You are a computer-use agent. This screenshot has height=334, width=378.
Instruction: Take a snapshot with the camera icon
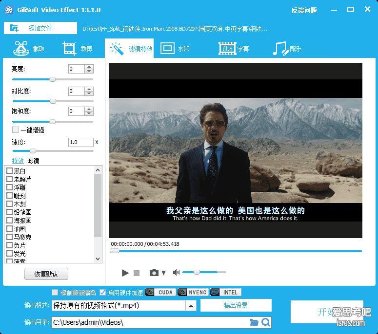154,273
